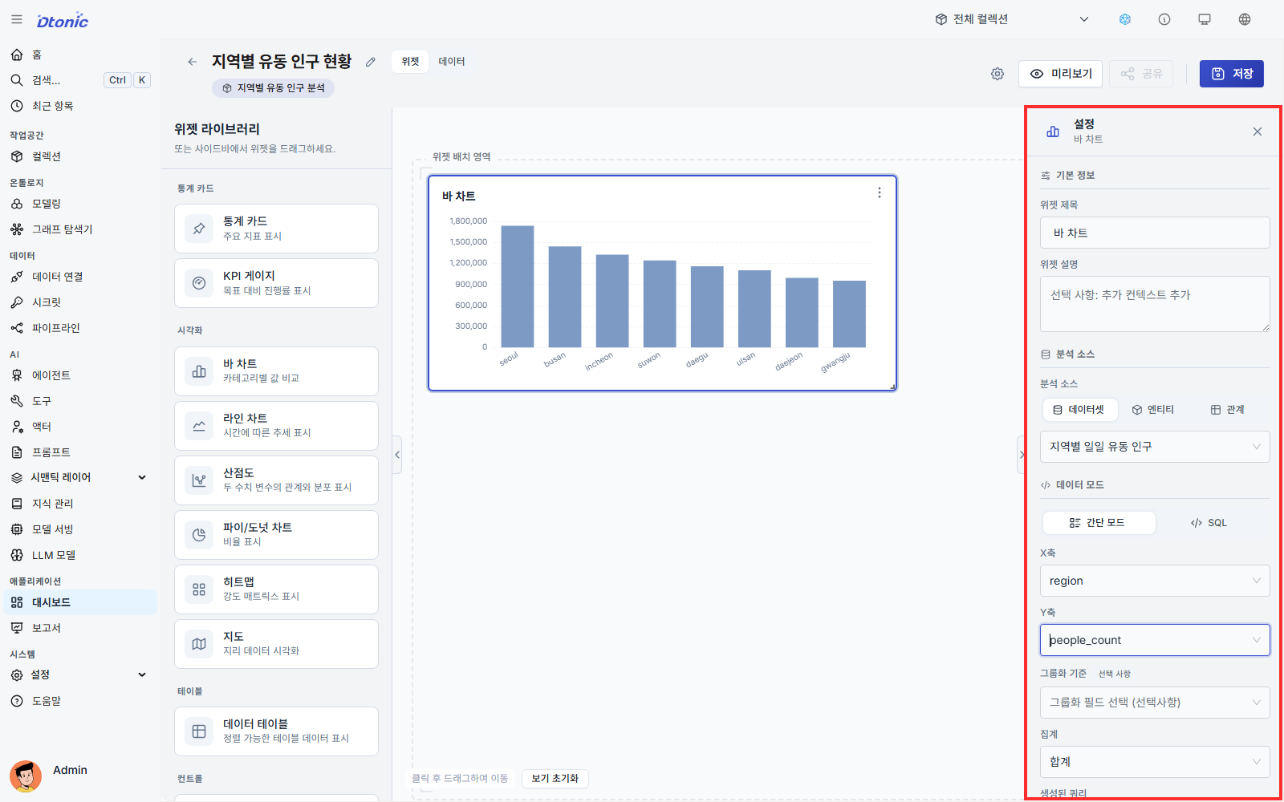Switch to 위젯 tab
Image resolution: width=1284 pixels, height=802 pixels.
point(410,62)
